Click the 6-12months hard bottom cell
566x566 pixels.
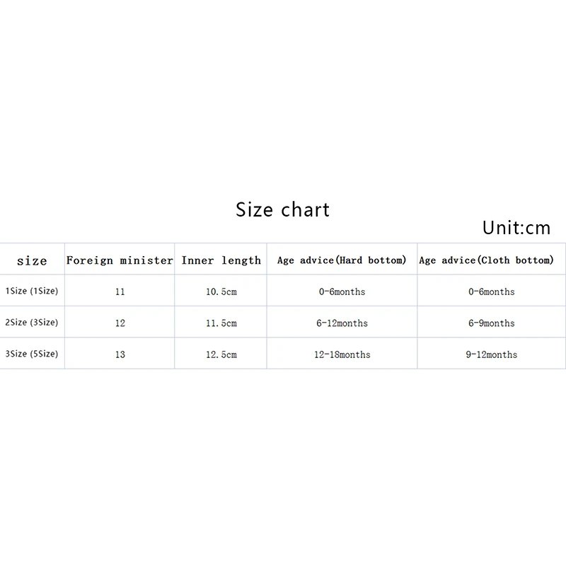pos(342,323)
